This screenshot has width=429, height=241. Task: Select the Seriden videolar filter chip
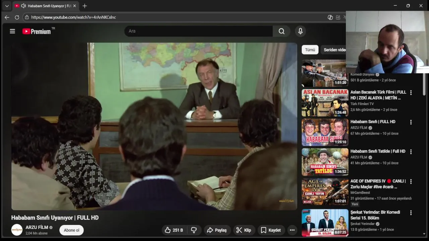click(x=333, y=50)
